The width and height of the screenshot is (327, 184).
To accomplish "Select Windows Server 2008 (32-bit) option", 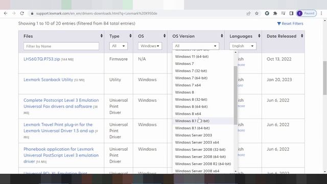I will (203, 150).
